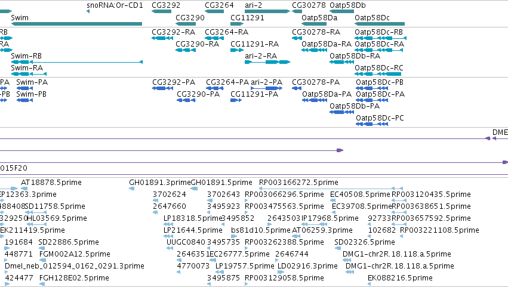Click the LP18318.5prime feature
The height and width of the screenshot is (287, 508).
(168, 224)
